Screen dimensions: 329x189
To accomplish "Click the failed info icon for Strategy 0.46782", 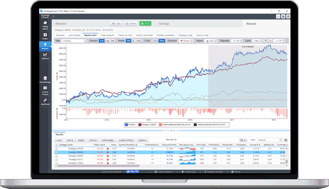I will point(108,149).
